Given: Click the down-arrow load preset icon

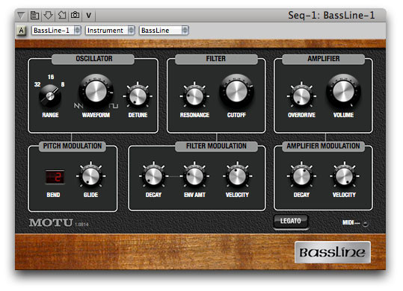Looking at the screenshot, I should click(48, 15).
